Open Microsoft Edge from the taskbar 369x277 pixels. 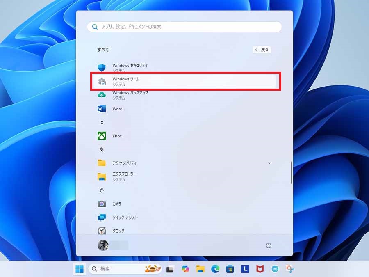215,269
